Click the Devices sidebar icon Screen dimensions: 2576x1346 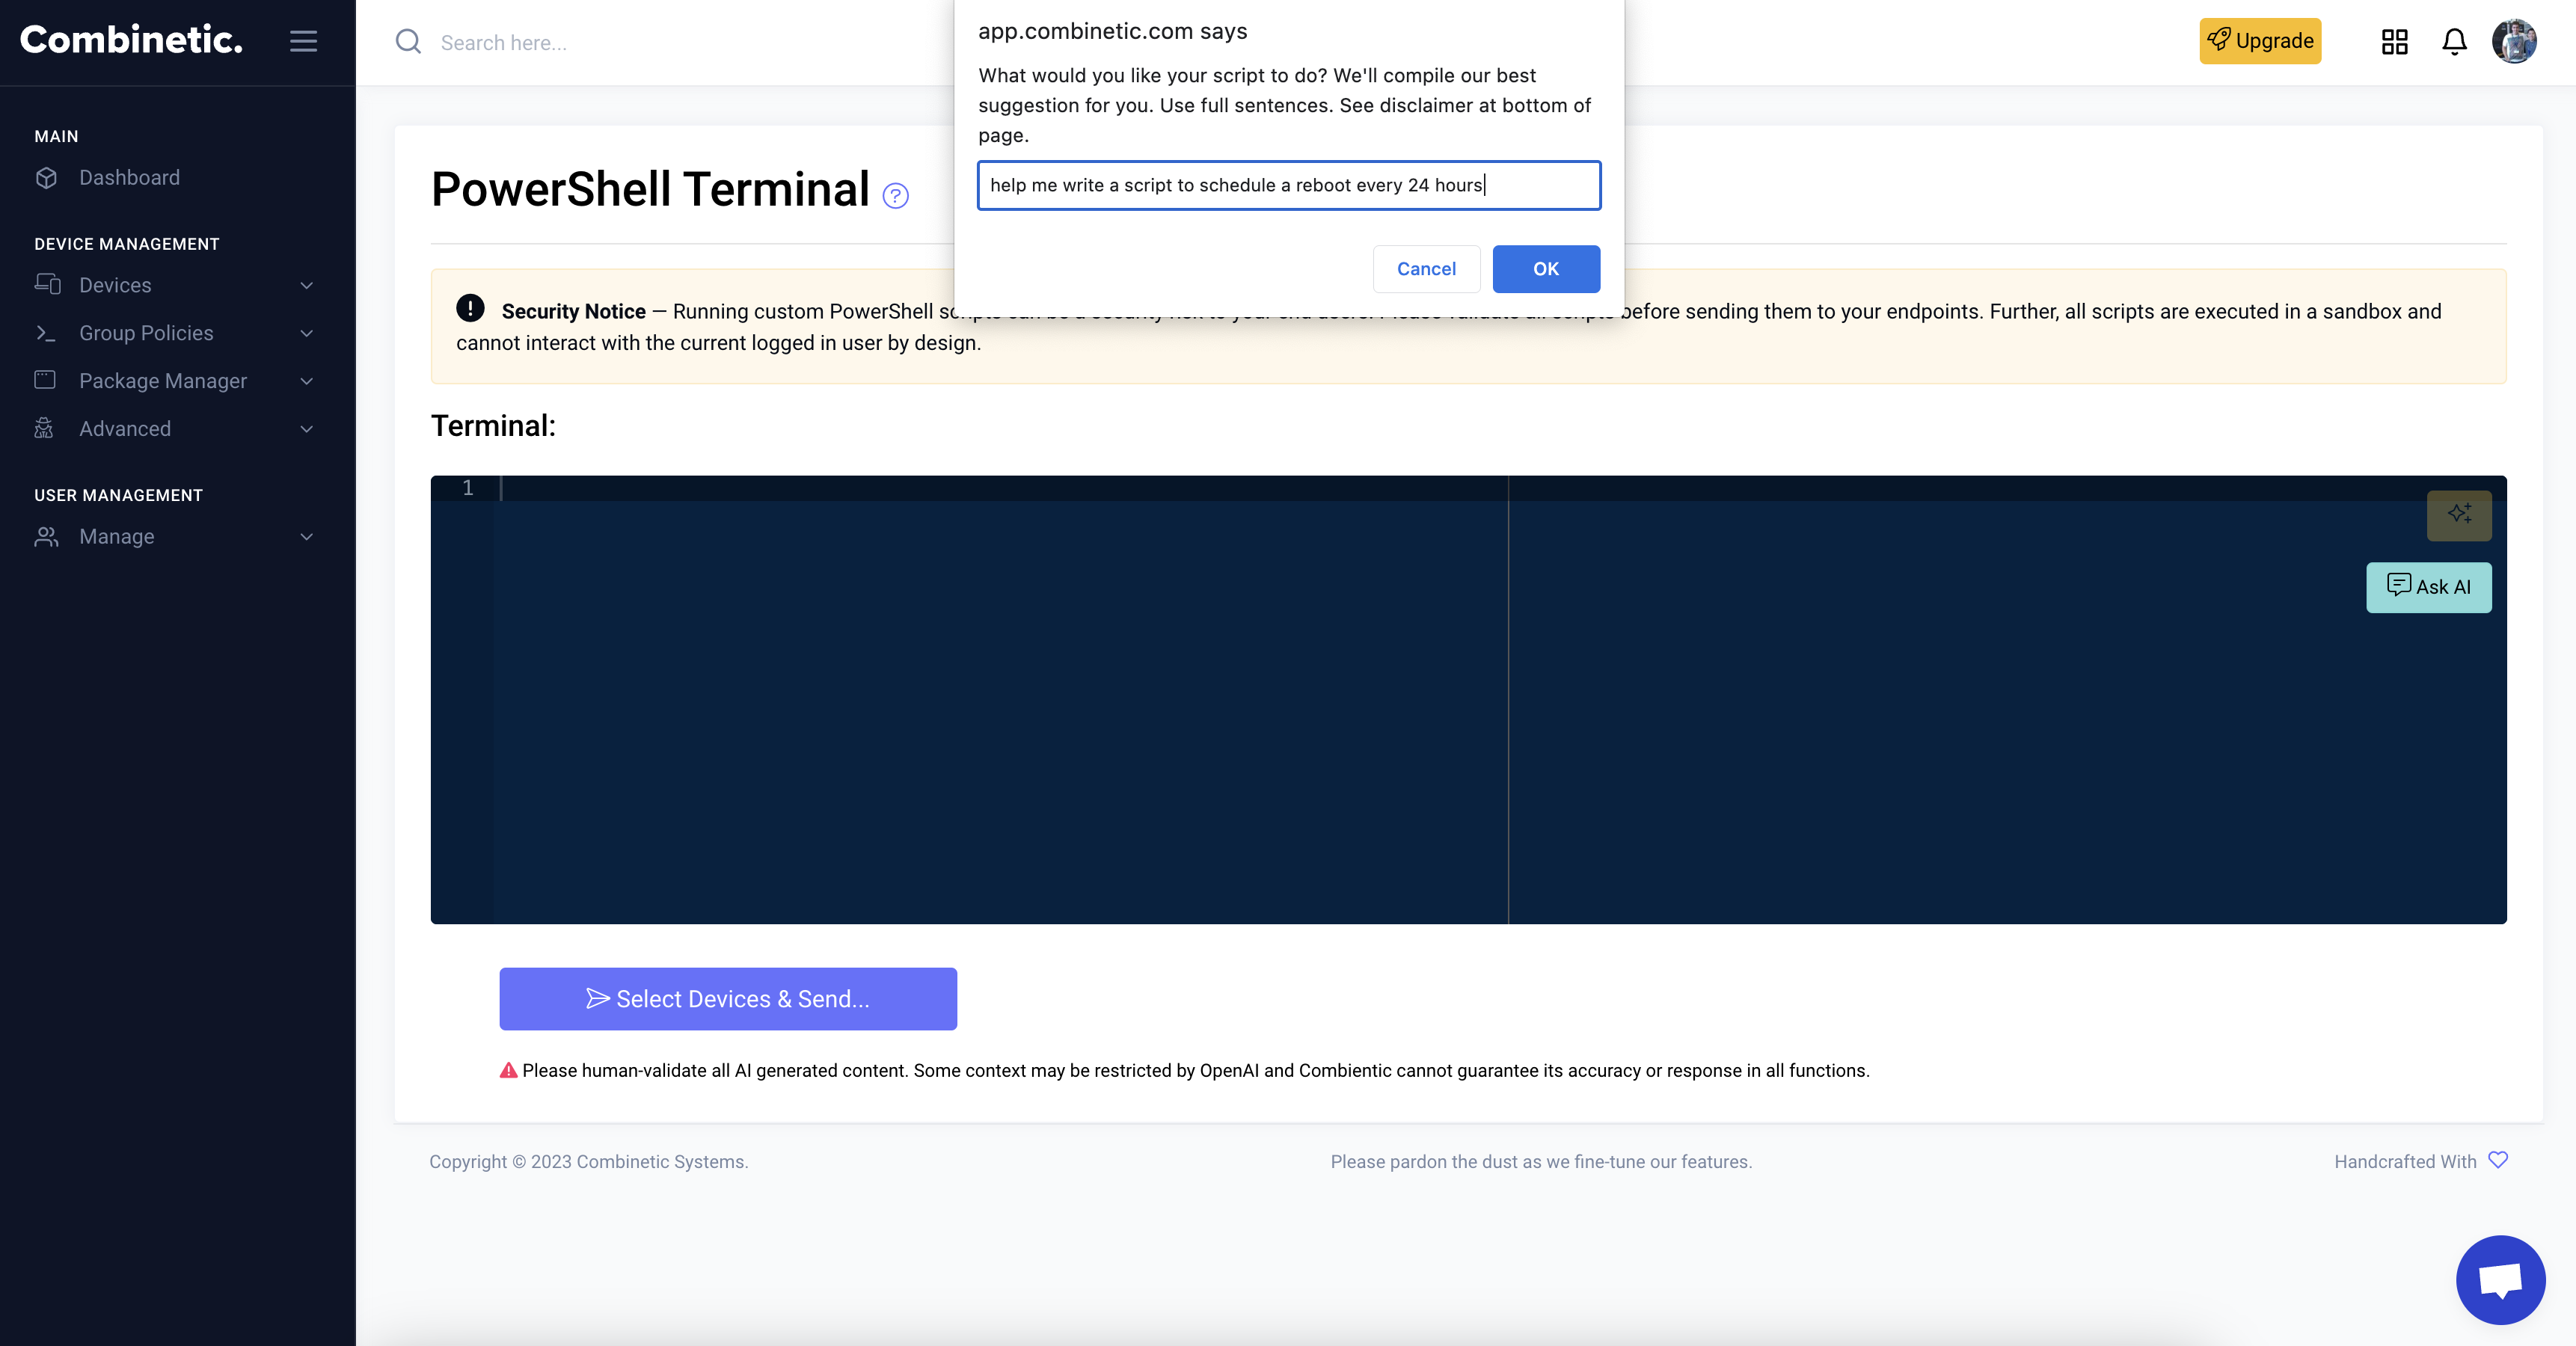[x=47, y=285]
